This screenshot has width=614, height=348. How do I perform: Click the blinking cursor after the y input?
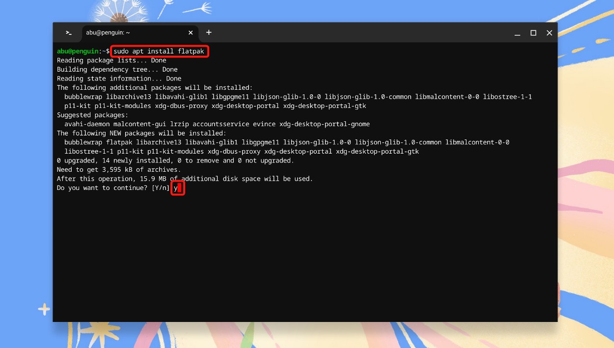pyautogui.click(x=181, y=188)
